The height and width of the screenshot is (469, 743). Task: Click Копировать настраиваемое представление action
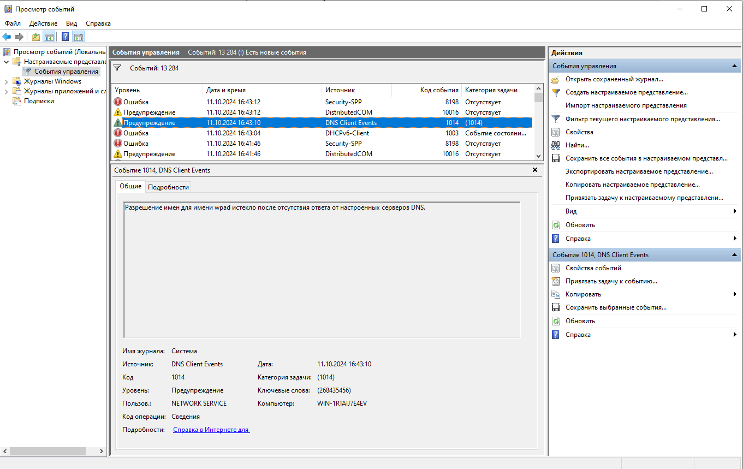[633, 185]
